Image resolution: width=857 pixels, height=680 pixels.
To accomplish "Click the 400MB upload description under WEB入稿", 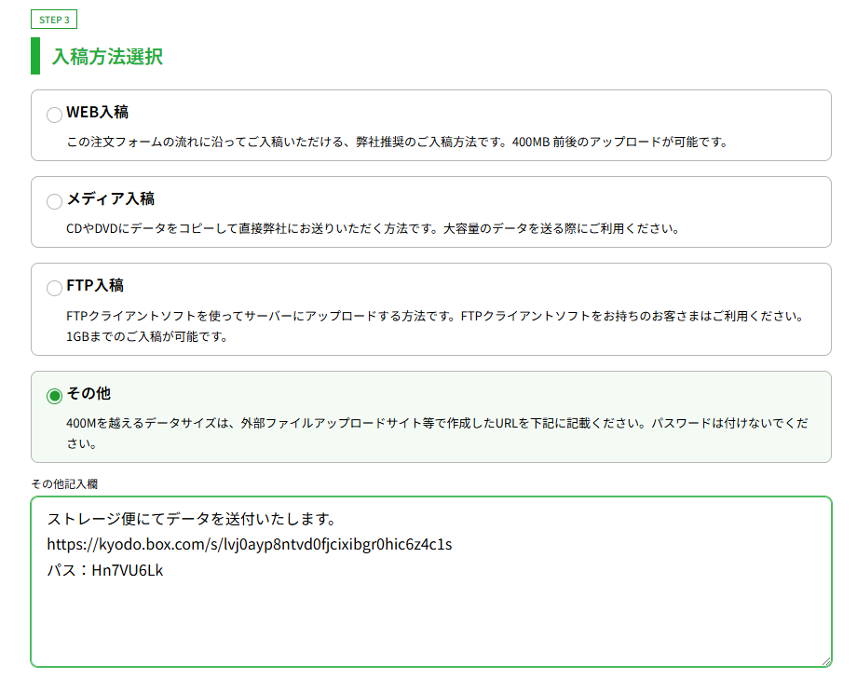I will point(401,142).
